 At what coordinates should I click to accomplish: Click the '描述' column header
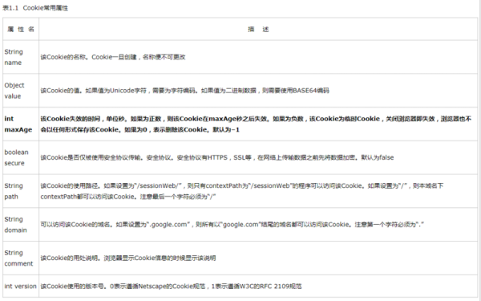tap(258, 29)
